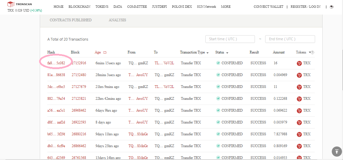Click the Start time (UTC) field
Screen dimensions: 343x160
coord(230,39)
